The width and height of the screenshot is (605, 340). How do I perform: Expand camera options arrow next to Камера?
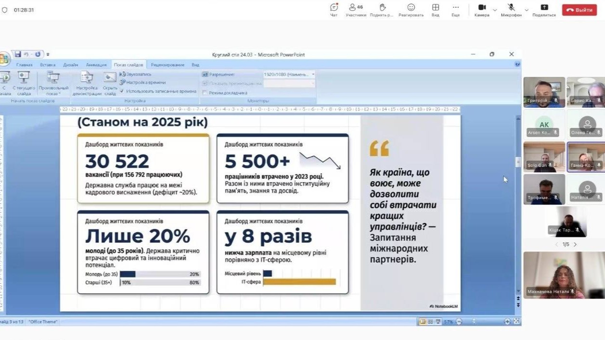(x=495, y=10)
